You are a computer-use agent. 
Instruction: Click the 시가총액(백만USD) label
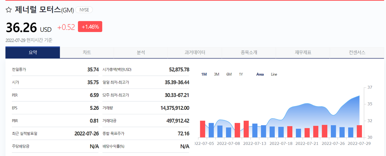[117, 70]
